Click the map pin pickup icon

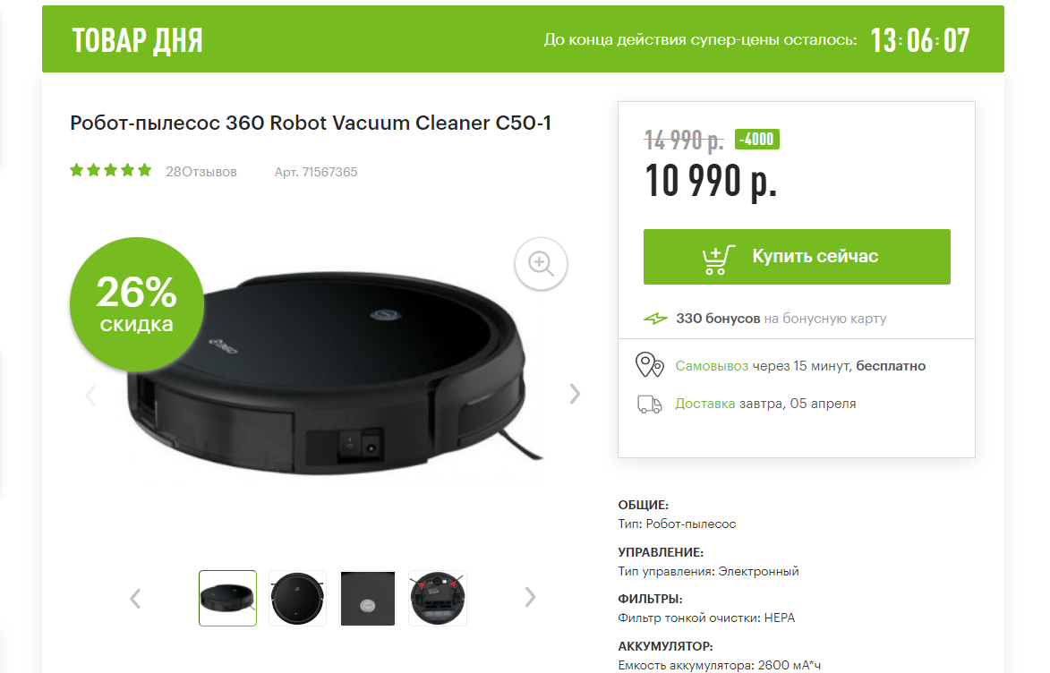pyautogui.click(x=649, y=365)
